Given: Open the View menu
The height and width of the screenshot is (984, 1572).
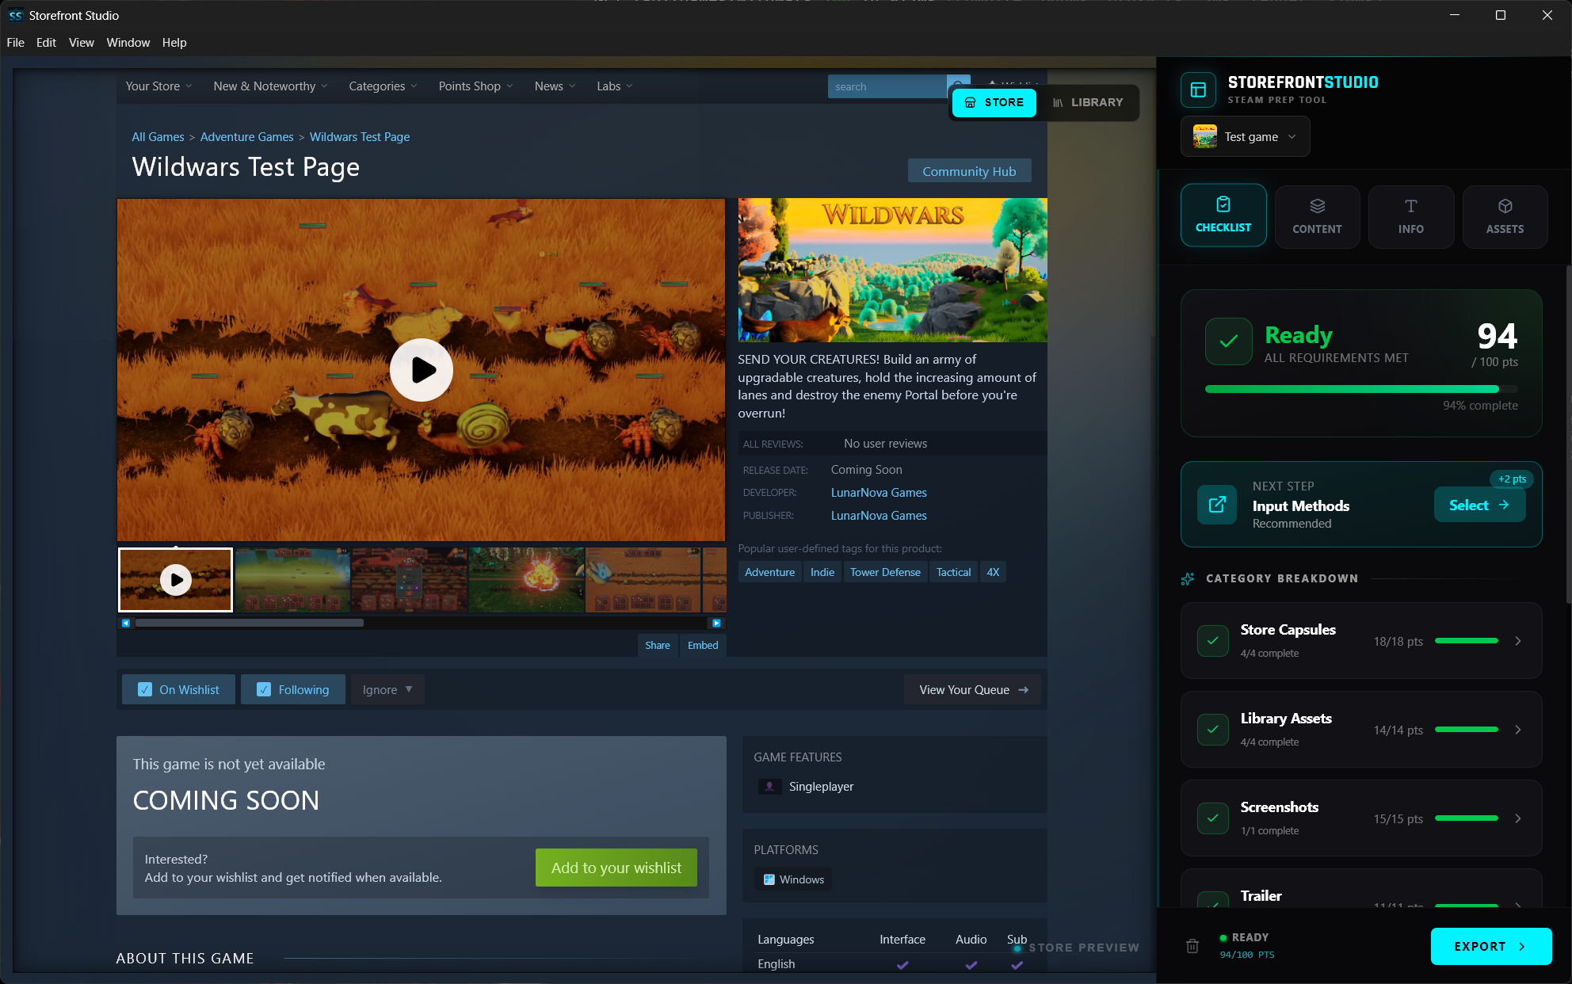Looking at the screenshot, I should (81, 43).
